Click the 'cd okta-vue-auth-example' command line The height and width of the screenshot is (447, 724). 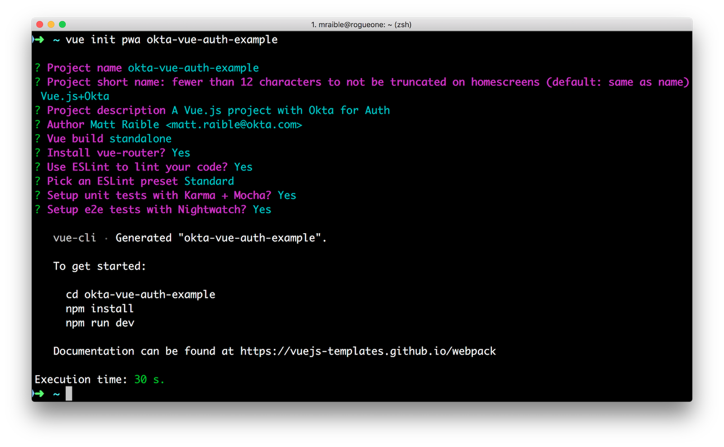coord(140,295)
